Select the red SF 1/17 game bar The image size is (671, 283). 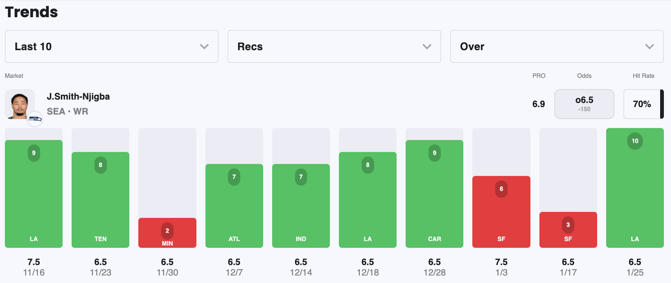point(568,230)
